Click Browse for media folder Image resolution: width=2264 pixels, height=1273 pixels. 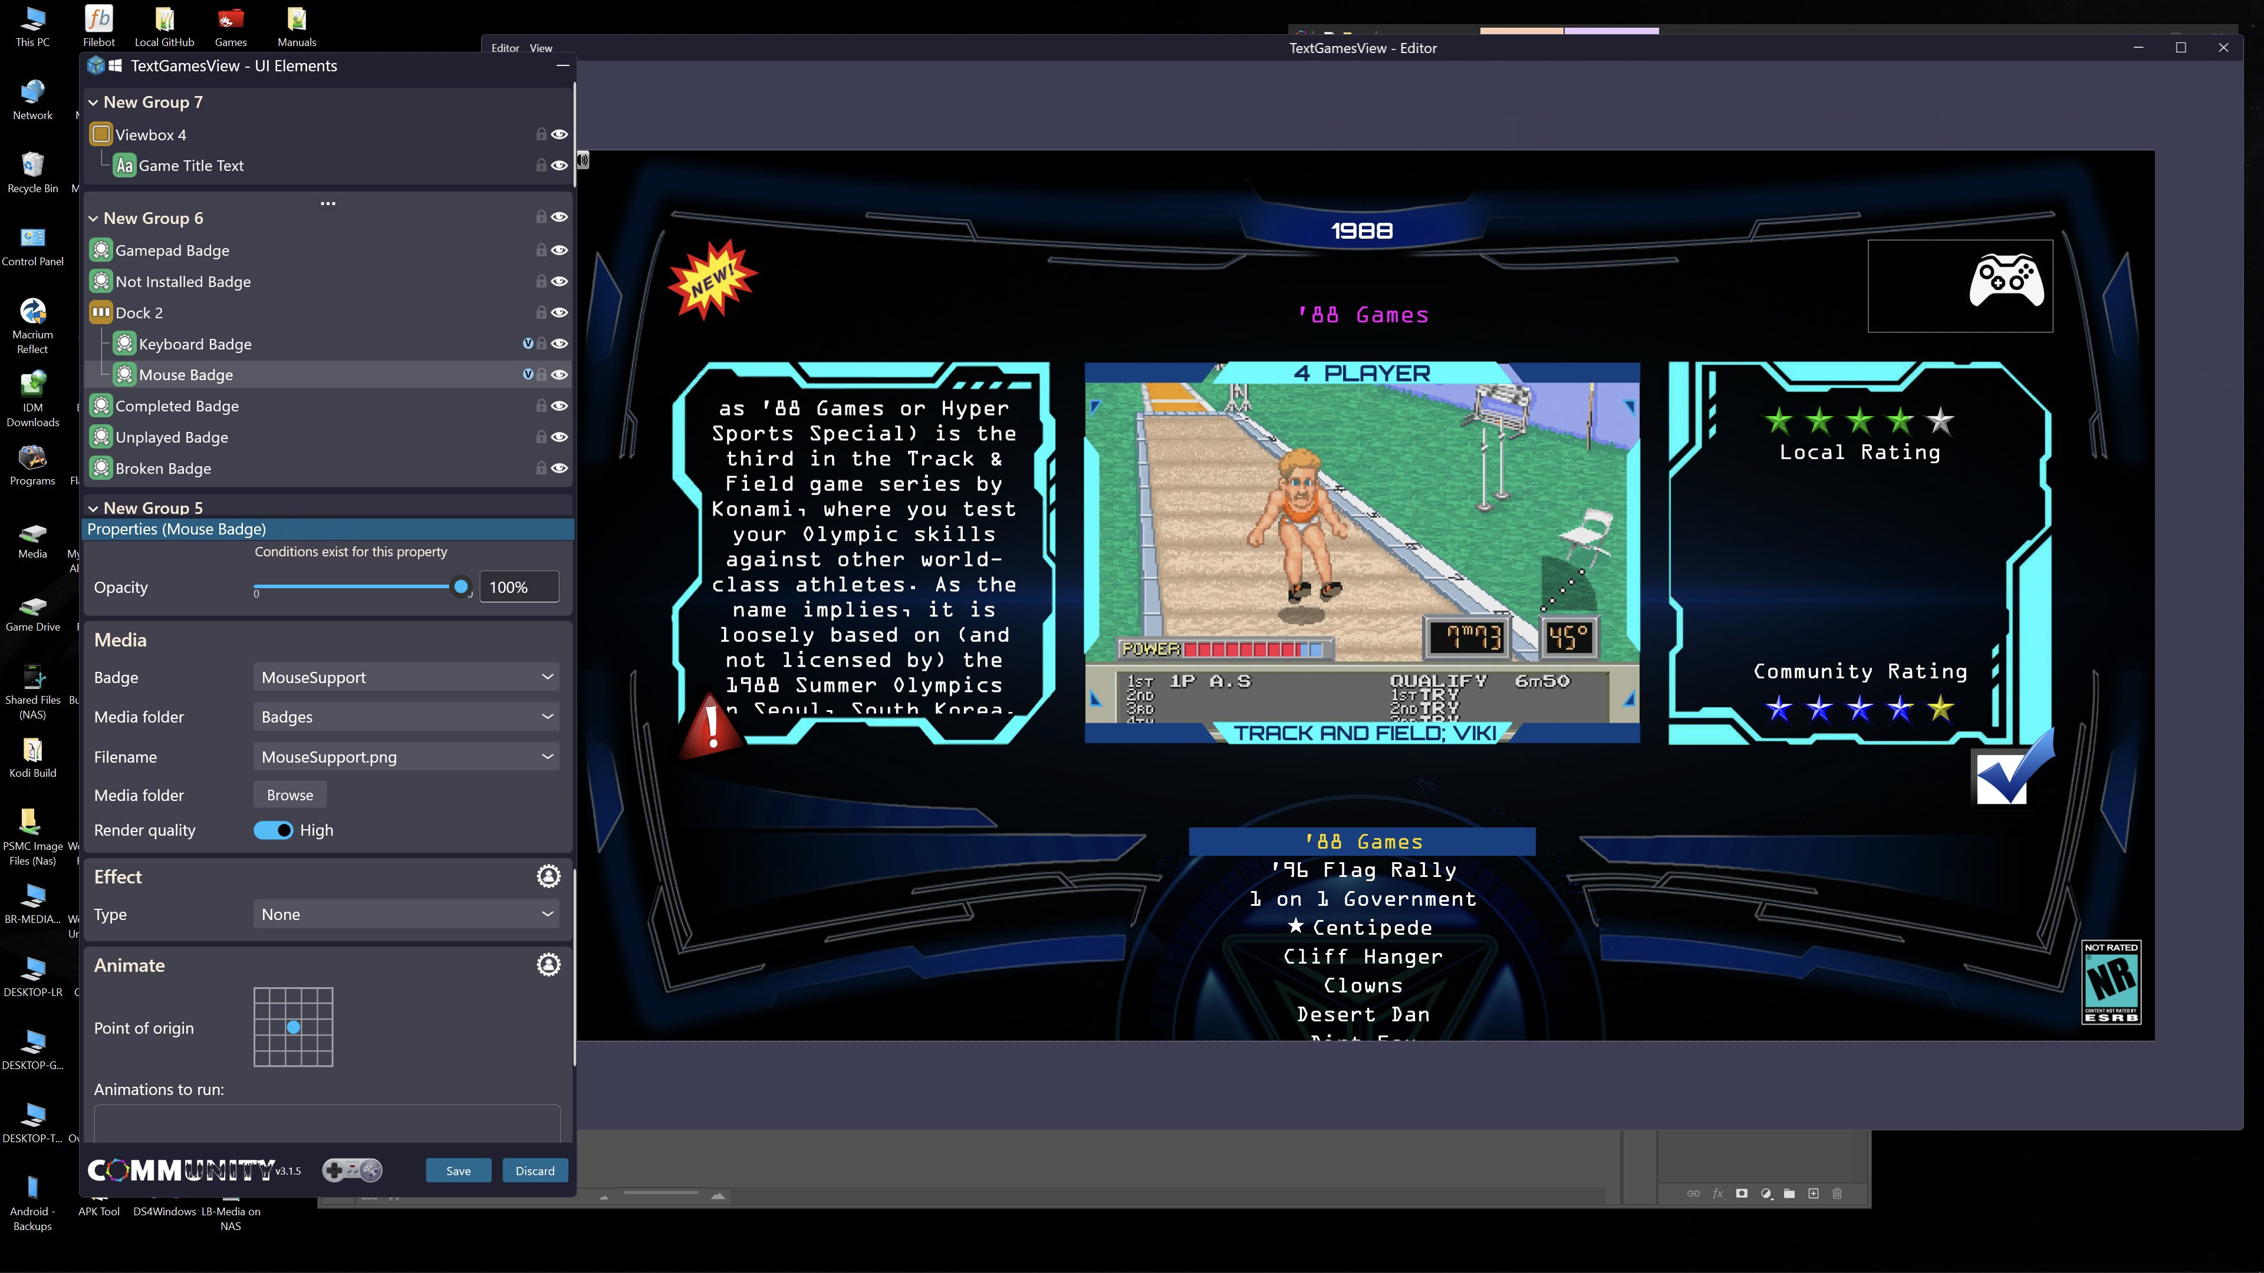click(x=289, y=795)
